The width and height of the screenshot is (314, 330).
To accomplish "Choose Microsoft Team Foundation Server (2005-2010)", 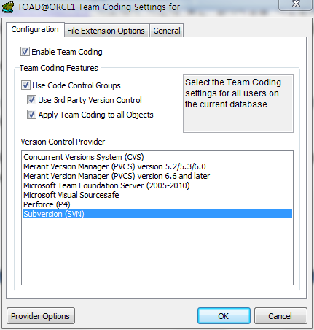I will (x=157, y=185).
